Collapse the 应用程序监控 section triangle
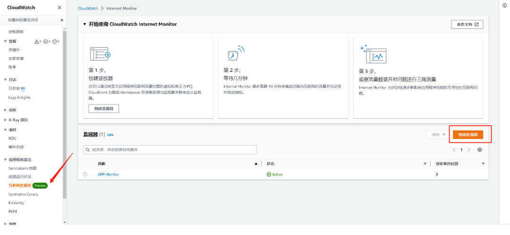 pyautogui.click(x=5, y=160)
